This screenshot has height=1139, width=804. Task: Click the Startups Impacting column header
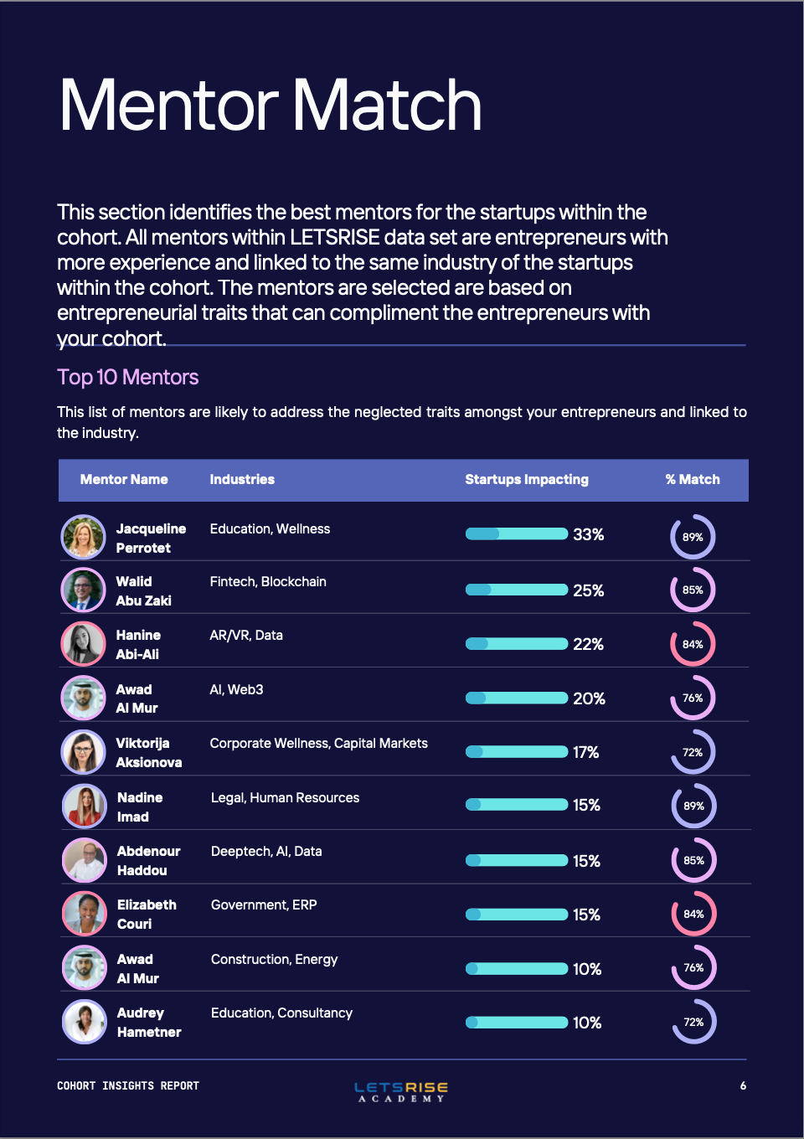(527, 480)
